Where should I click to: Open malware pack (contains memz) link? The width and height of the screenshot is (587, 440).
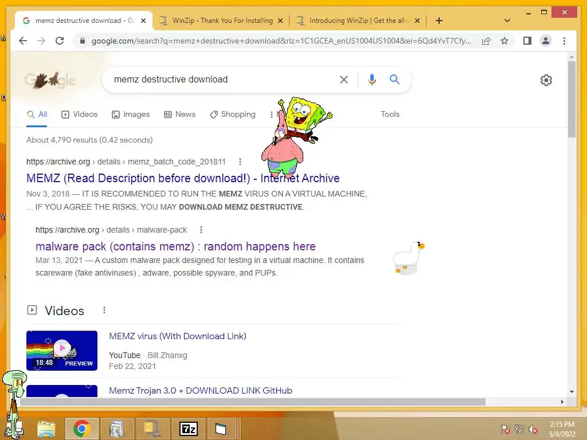(x=175, y=246)
